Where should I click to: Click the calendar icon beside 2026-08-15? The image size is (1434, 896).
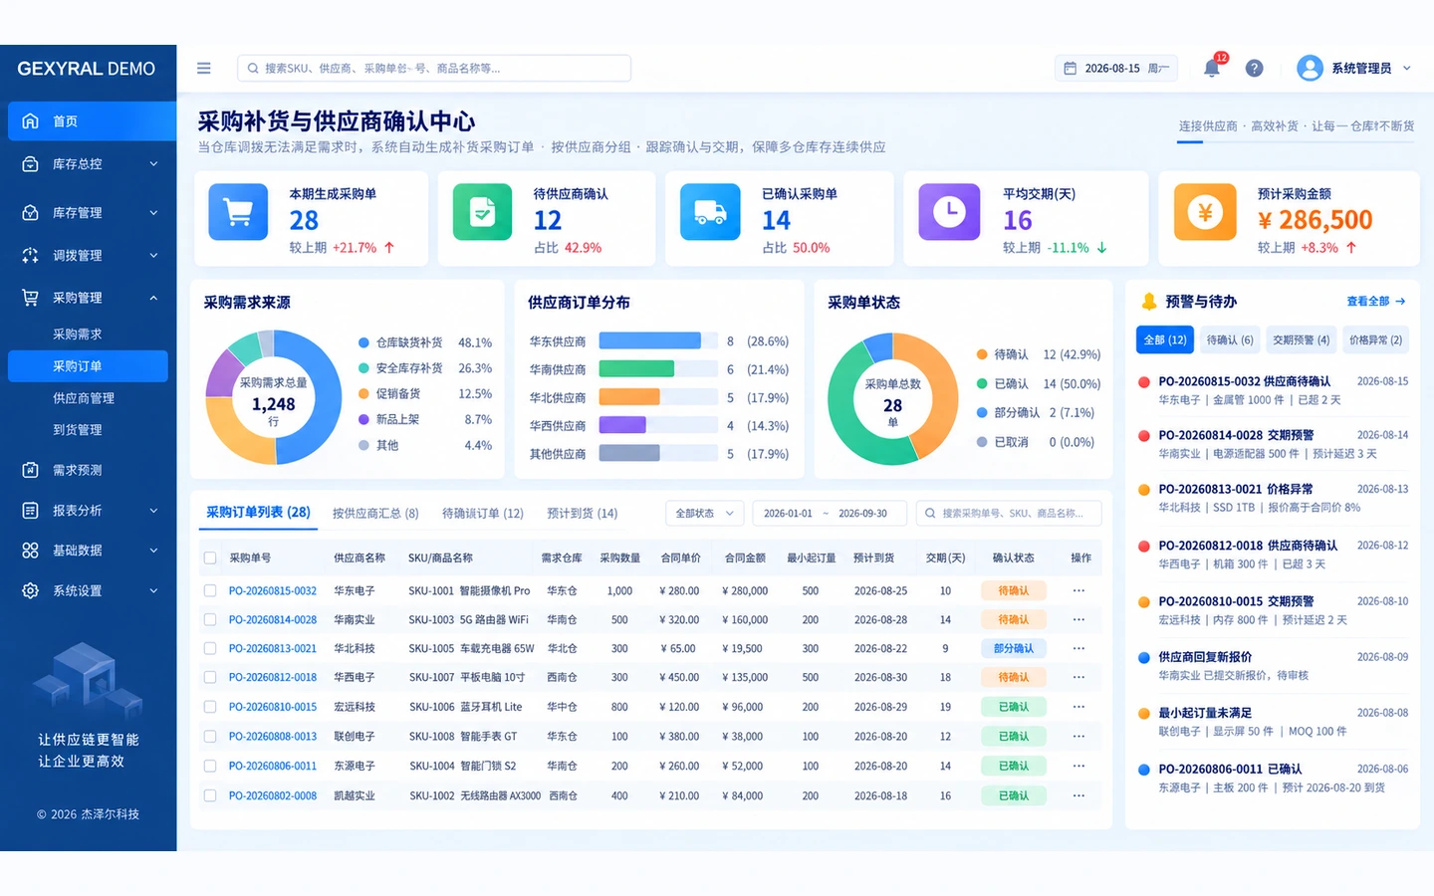1070,68
